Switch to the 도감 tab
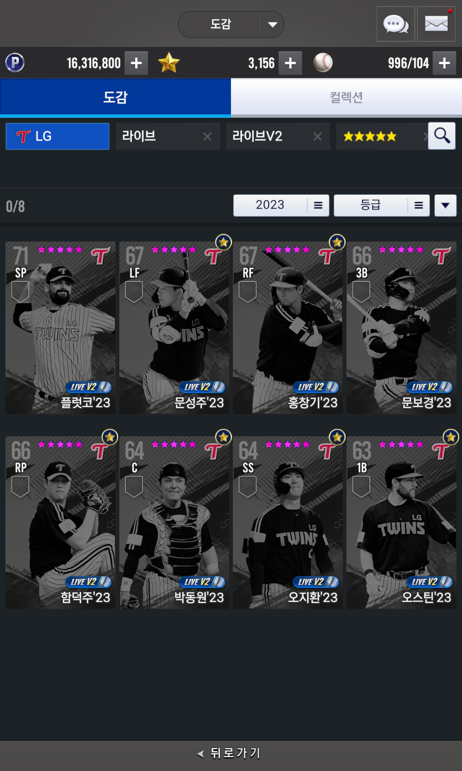The image size is (462, 771). [115, 97]
